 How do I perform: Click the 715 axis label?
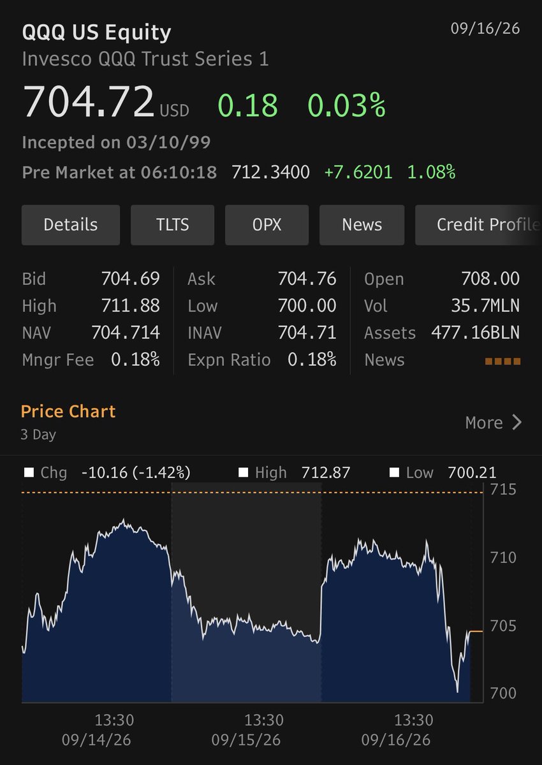[504, 490]
